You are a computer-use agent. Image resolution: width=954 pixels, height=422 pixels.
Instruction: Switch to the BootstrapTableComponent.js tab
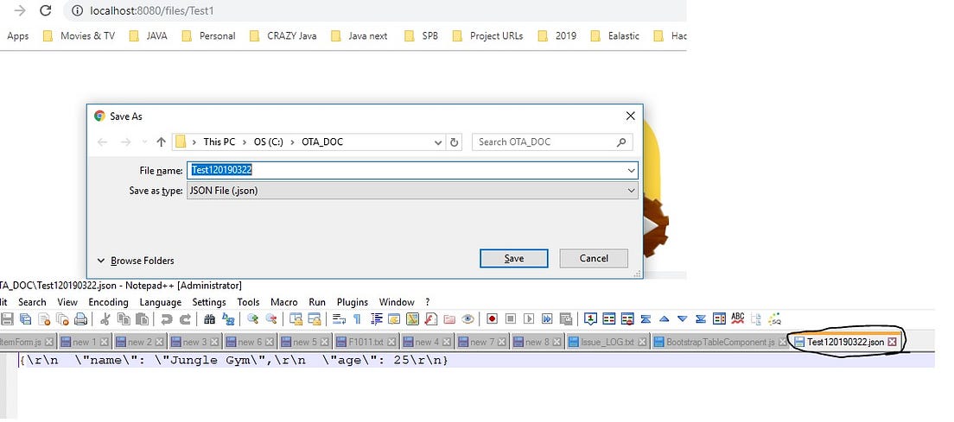[720, 342]
